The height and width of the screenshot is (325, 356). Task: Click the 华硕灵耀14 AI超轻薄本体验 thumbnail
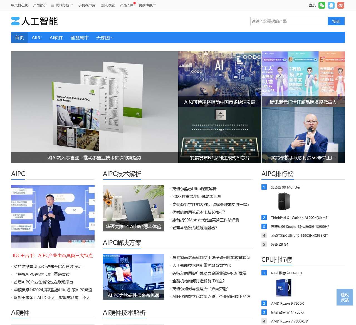(x=133, y=208)
